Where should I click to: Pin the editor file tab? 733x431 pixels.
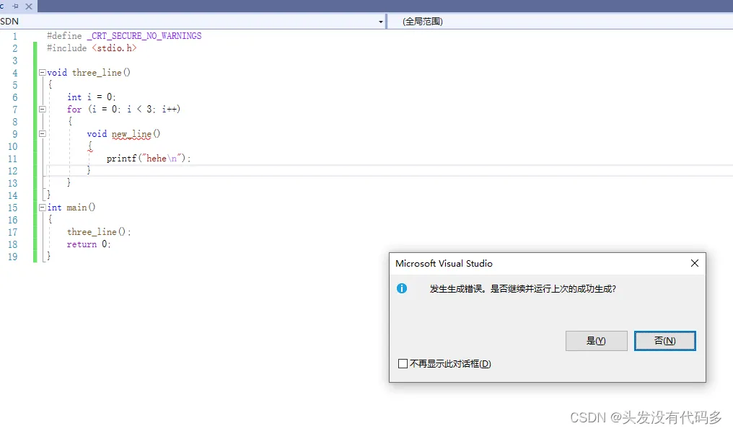click(x=15, y=6)
